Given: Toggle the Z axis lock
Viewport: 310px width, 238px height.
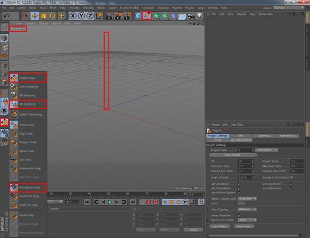Looking at the screenshot, I should tap(90, 15).
